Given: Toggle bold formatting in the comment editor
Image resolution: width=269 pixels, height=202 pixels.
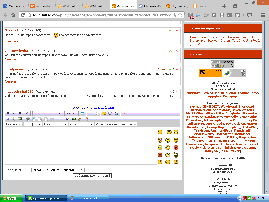Looking at the screenshot, I should (x=8, y=113).
